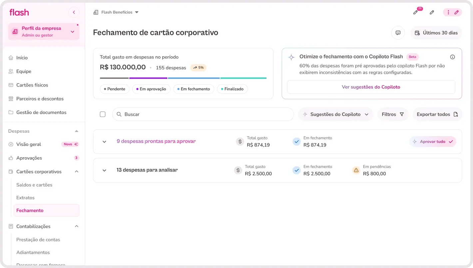Screen dimensions: 473x268
Task: Click the pink pencil icon in the header pill
Action: (457, 12)
